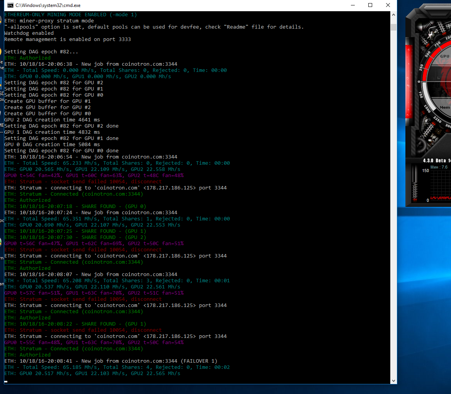Click the 'Watchdog enabled' console line

tap(29, 33)
